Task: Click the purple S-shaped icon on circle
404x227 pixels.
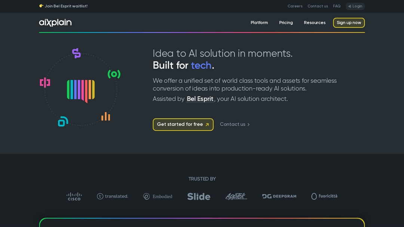Action: (76, 53)
